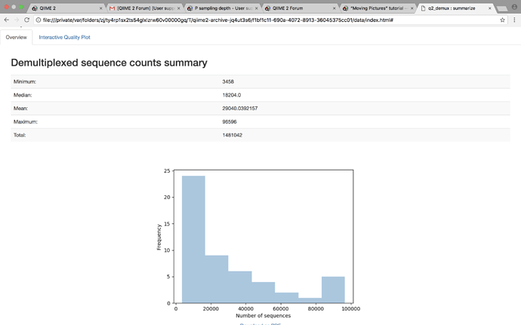The image size is (521, 325).
Task: Close the first QIIME 2 tab
Action: tap(100, 8)
